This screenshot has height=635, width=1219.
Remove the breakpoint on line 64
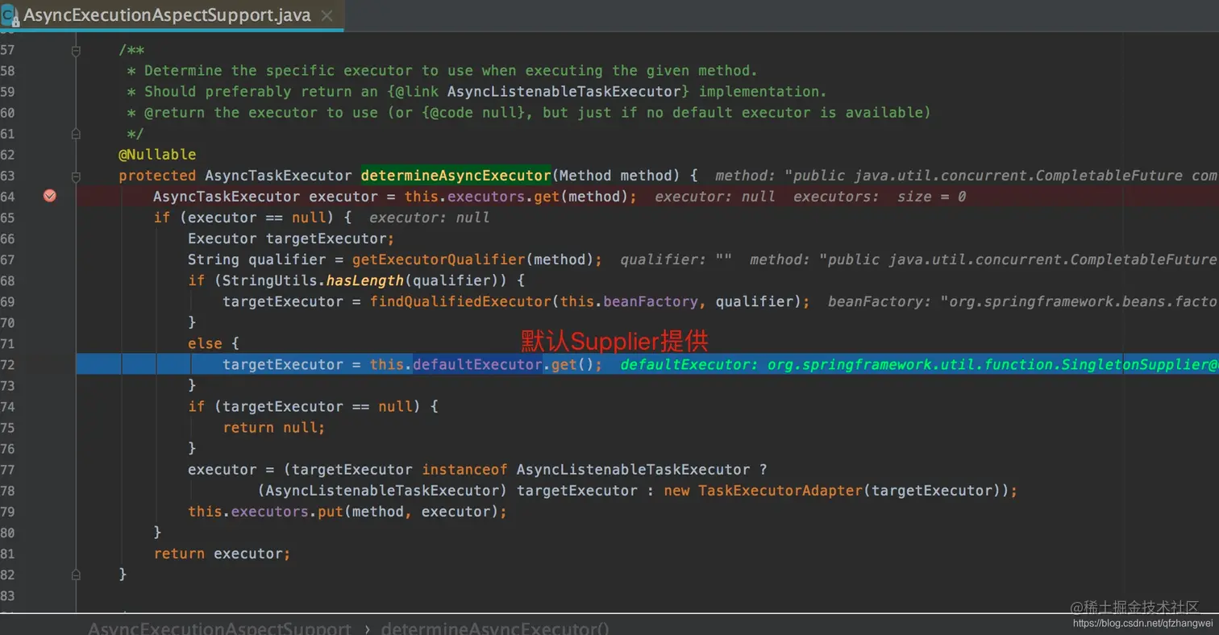tap(50, 196)
